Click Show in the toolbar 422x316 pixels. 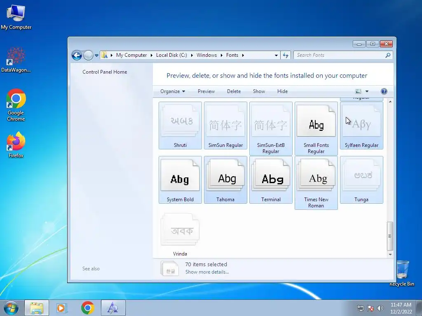click(x=259, y=91)
